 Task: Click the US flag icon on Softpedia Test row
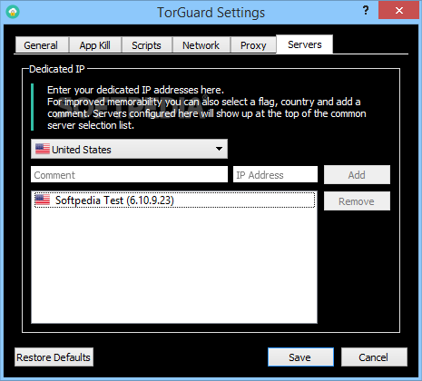pyautogui.click(x=43, y=200)
